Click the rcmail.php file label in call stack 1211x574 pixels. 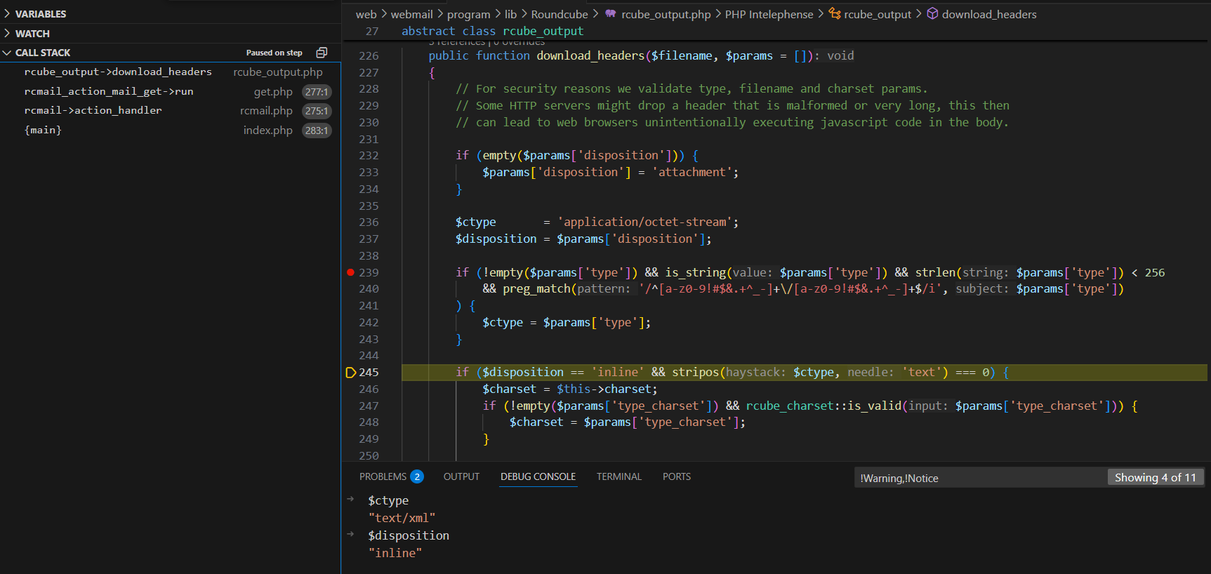[x=266, y=111]
